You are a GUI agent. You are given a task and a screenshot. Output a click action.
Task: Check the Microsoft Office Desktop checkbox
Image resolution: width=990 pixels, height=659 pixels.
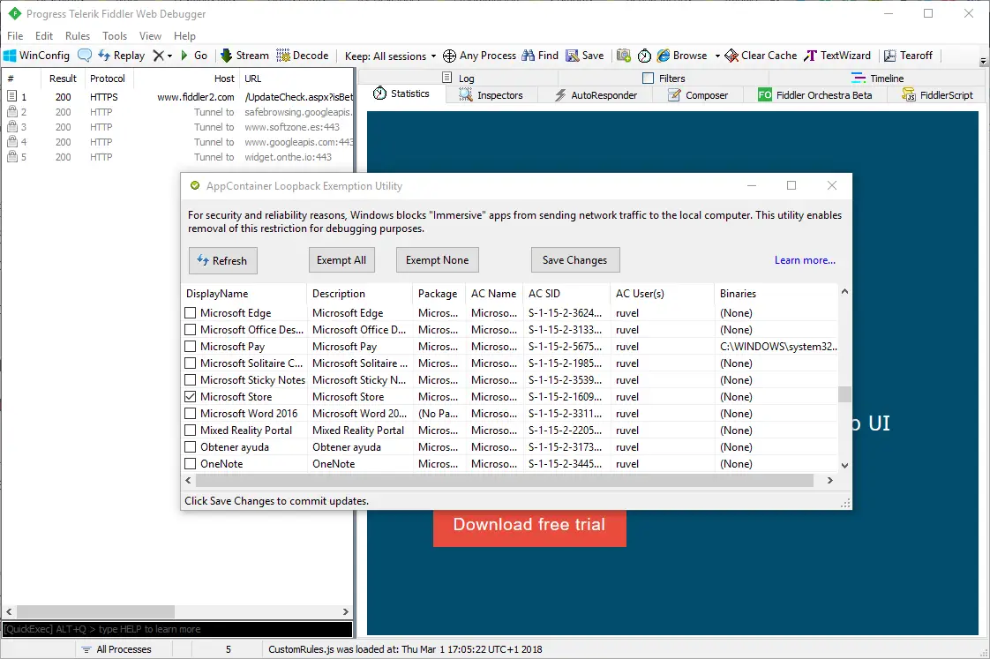[190, 330]
